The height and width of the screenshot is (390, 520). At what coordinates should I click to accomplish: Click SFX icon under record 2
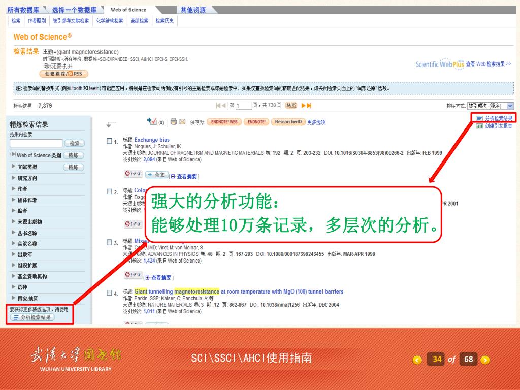pyautogui.click(x=133, y=224)
